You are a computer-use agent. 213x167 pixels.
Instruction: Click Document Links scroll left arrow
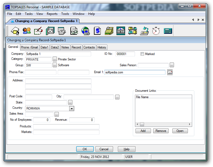pos(137,124)
